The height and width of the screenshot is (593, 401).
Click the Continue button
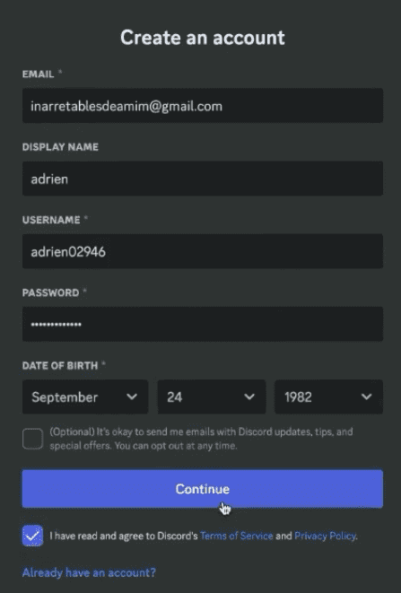(x=203, y=489)
